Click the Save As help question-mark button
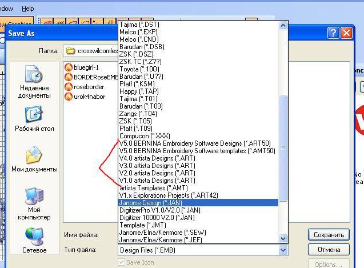The width and height of the screenshot is (364, 268). (x=333, y=33)
